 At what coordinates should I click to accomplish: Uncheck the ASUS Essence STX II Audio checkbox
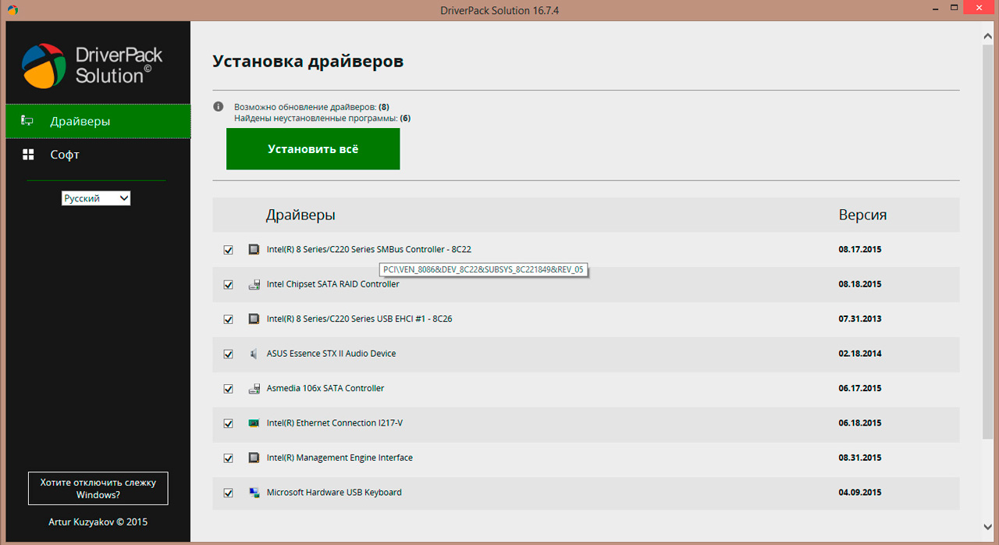[x=228, y=354]
